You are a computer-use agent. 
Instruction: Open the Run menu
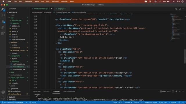[x=48, y=1]
